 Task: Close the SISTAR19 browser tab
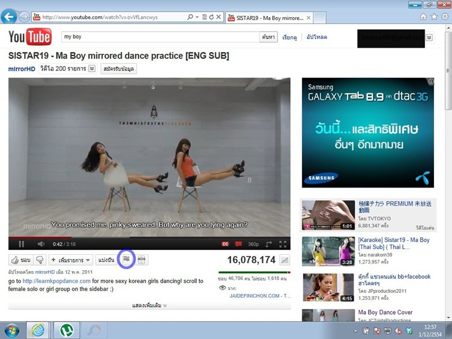(308, 18)
